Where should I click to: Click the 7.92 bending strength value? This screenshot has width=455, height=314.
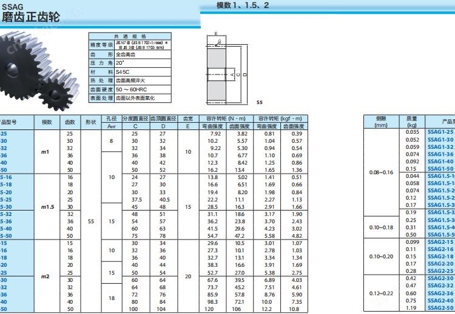coord(215,134)
